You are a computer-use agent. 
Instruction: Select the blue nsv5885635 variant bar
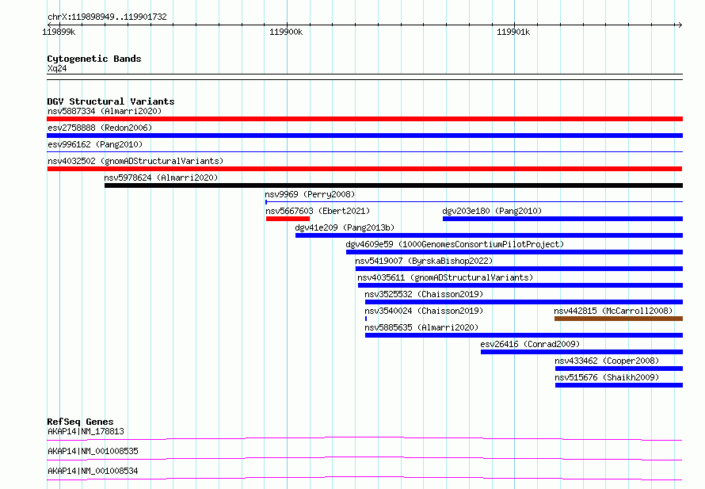point(524,335)
